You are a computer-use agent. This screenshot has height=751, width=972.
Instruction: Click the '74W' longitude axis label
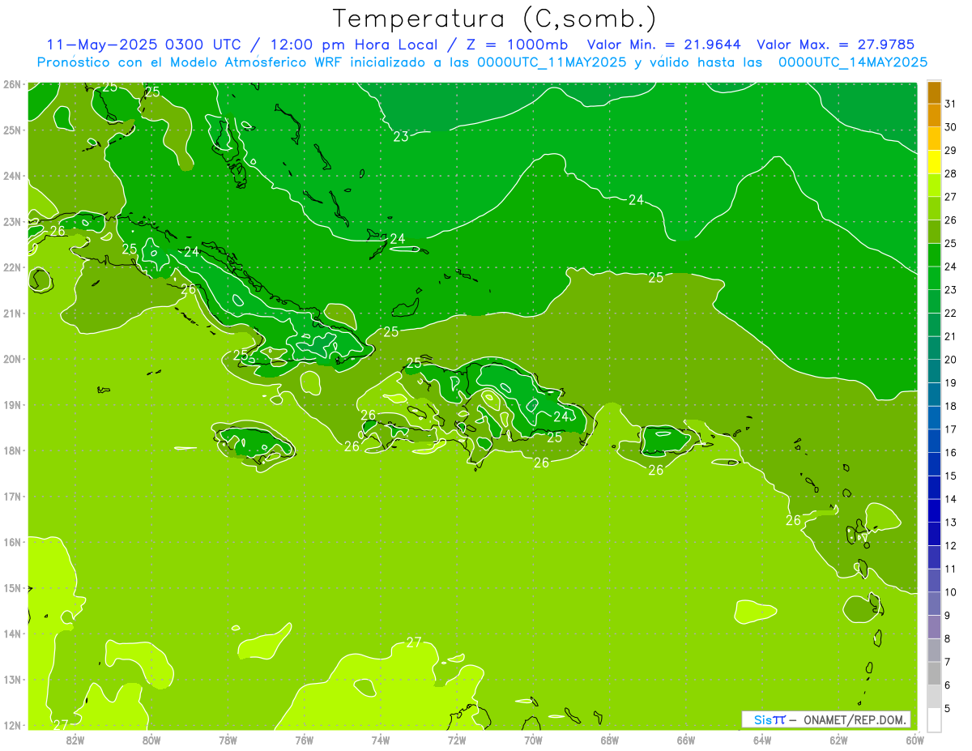tap(381, 740)
